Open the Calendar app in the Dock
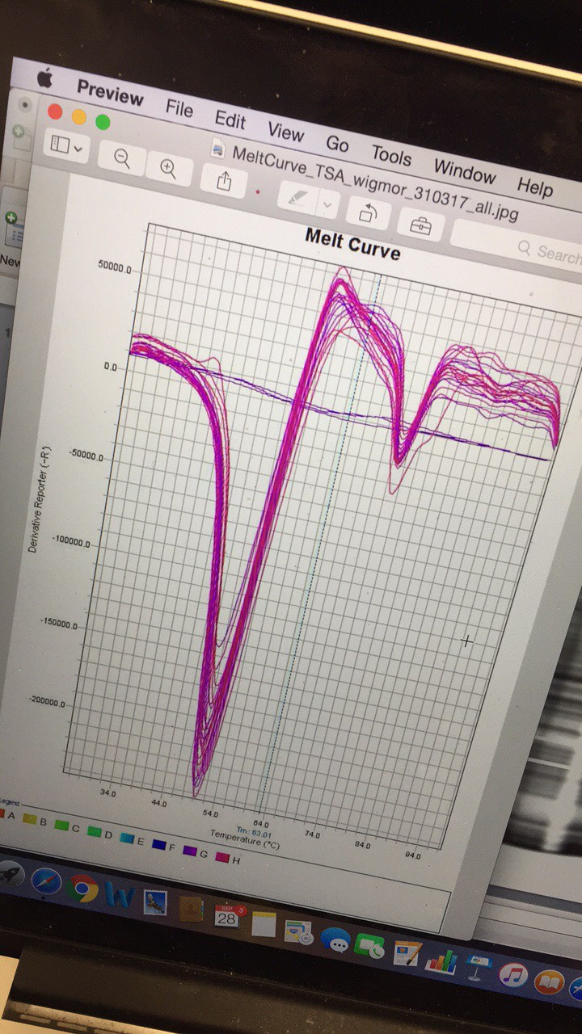 (226, 916)
